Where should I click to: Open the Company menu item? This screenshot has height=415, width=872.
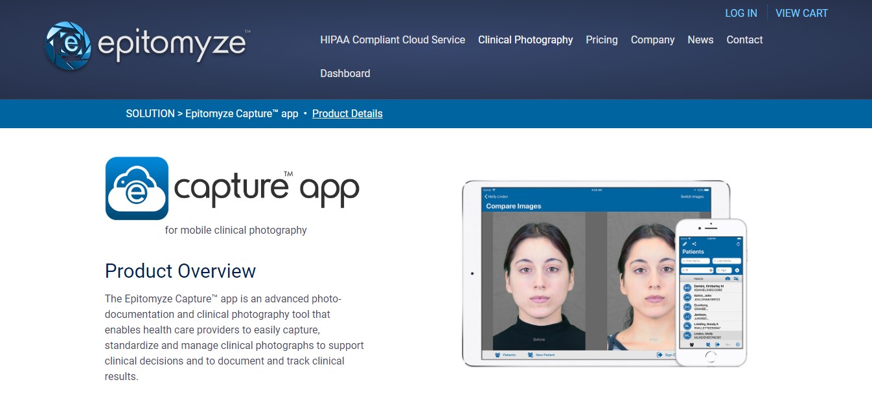[x=652, y=39]
